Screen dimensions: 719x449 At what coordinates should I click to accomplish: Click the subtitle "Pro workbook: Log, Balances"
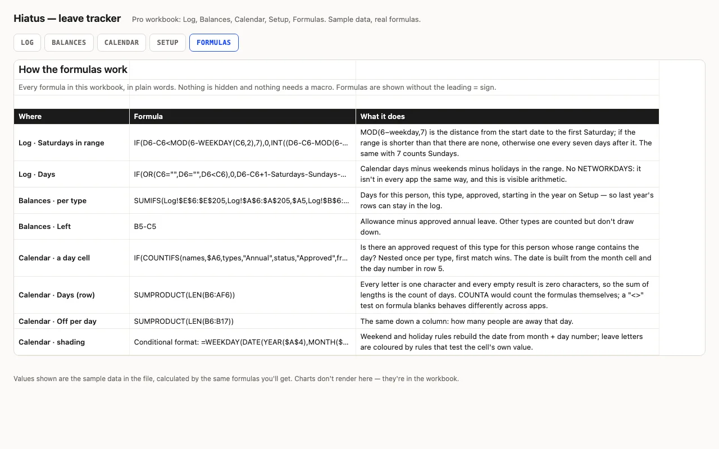coord(276,20)
